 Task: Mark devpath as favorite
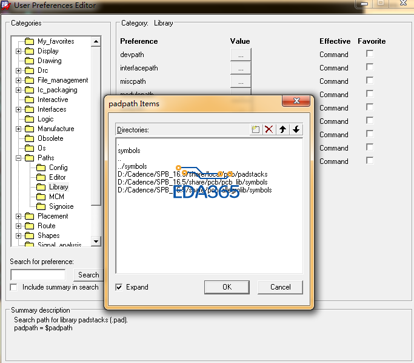click(370, 53)
